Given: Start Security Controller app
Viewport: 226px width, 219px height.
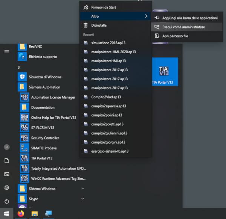Looking at the screenshot, I should [45, 138].
